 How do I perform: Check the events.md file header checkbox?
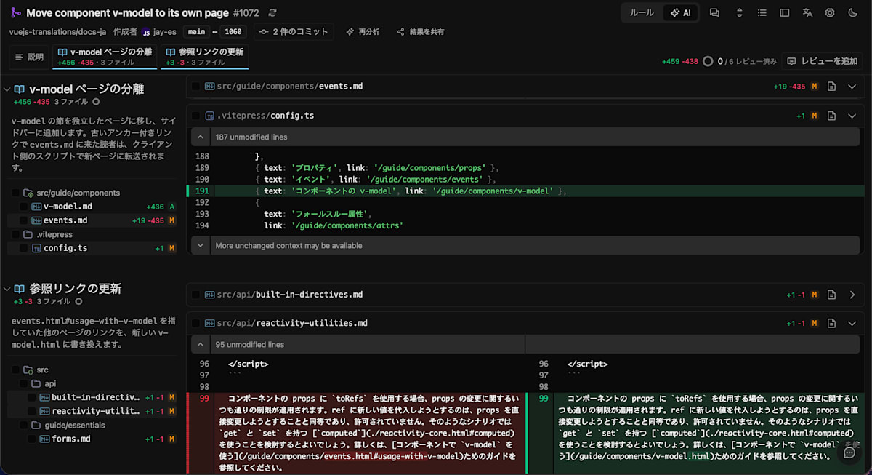[196, 87]
